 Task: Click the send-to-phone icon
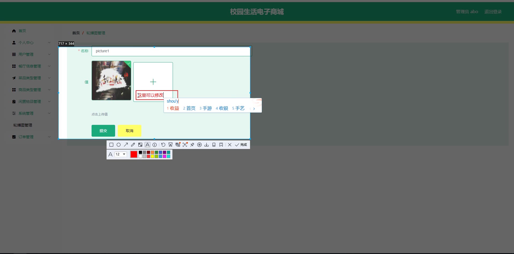(x=214, y=145)
